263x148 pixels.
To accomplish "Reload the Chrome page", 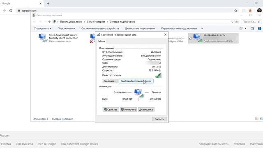I will click(x=11, y=11).
